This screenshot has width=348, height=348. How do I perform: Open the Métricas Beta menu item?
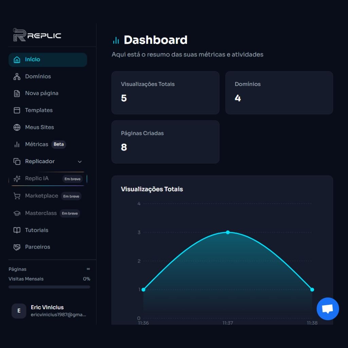tap(37, 144)
